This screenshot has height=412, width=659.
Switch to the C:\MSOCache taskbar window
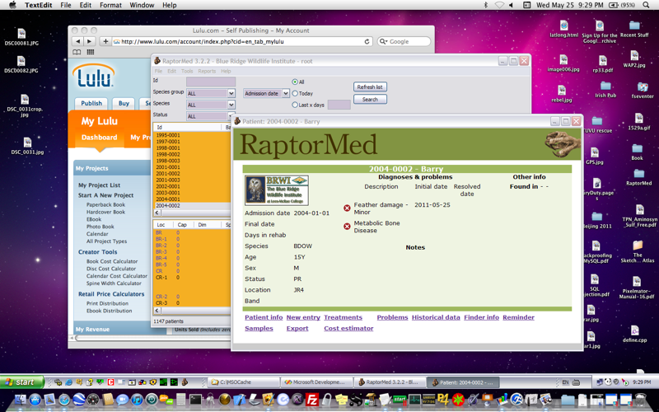[244, 382]
